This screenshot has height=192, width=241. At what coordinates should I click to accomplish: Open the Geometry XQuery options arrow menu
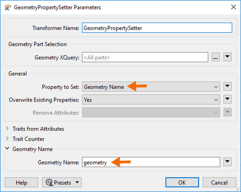pyautogui.click(x=228, y=57)
